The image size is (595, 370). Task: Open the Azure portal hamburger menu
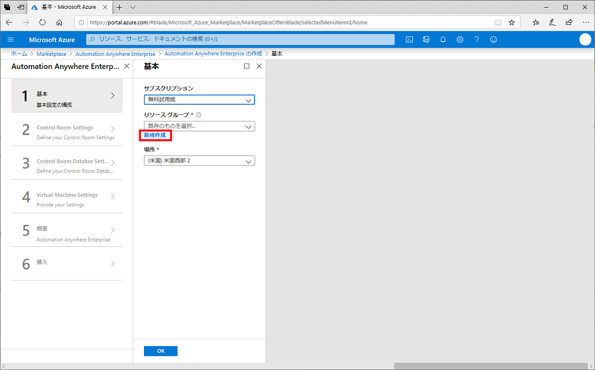tap(11, 39)
